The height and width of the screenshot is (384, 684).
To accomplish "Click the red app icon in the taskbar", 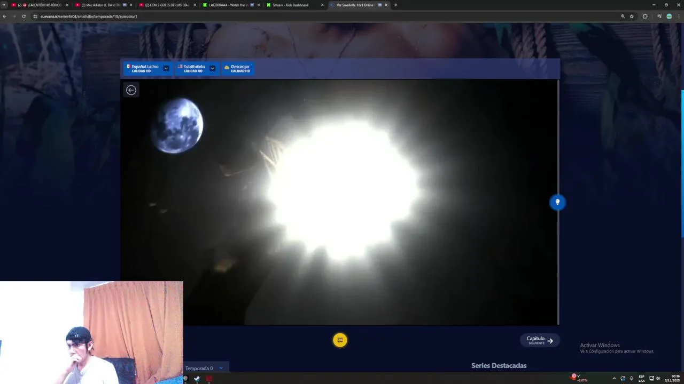I will click(x=209, y=379).
